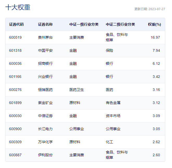Image resolution: width=172 pixels, height=168 pixels.
Task: Click 化工 industry cell
Action: tap(109, 142)
